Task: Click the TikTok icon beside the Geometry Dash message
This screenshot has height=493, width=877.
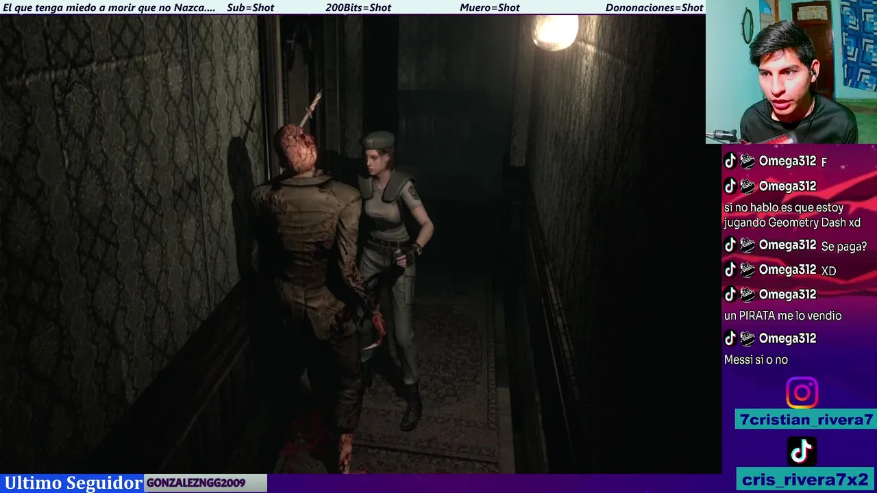Action: click(x=730, y=186)
